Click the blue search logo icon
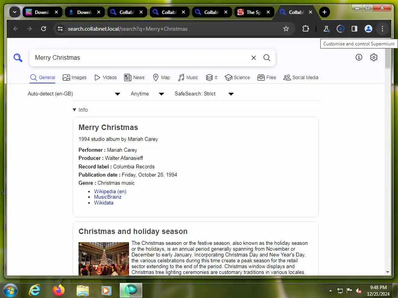The image size is (398, 298). pyautogui.click(x=18, y=58)
